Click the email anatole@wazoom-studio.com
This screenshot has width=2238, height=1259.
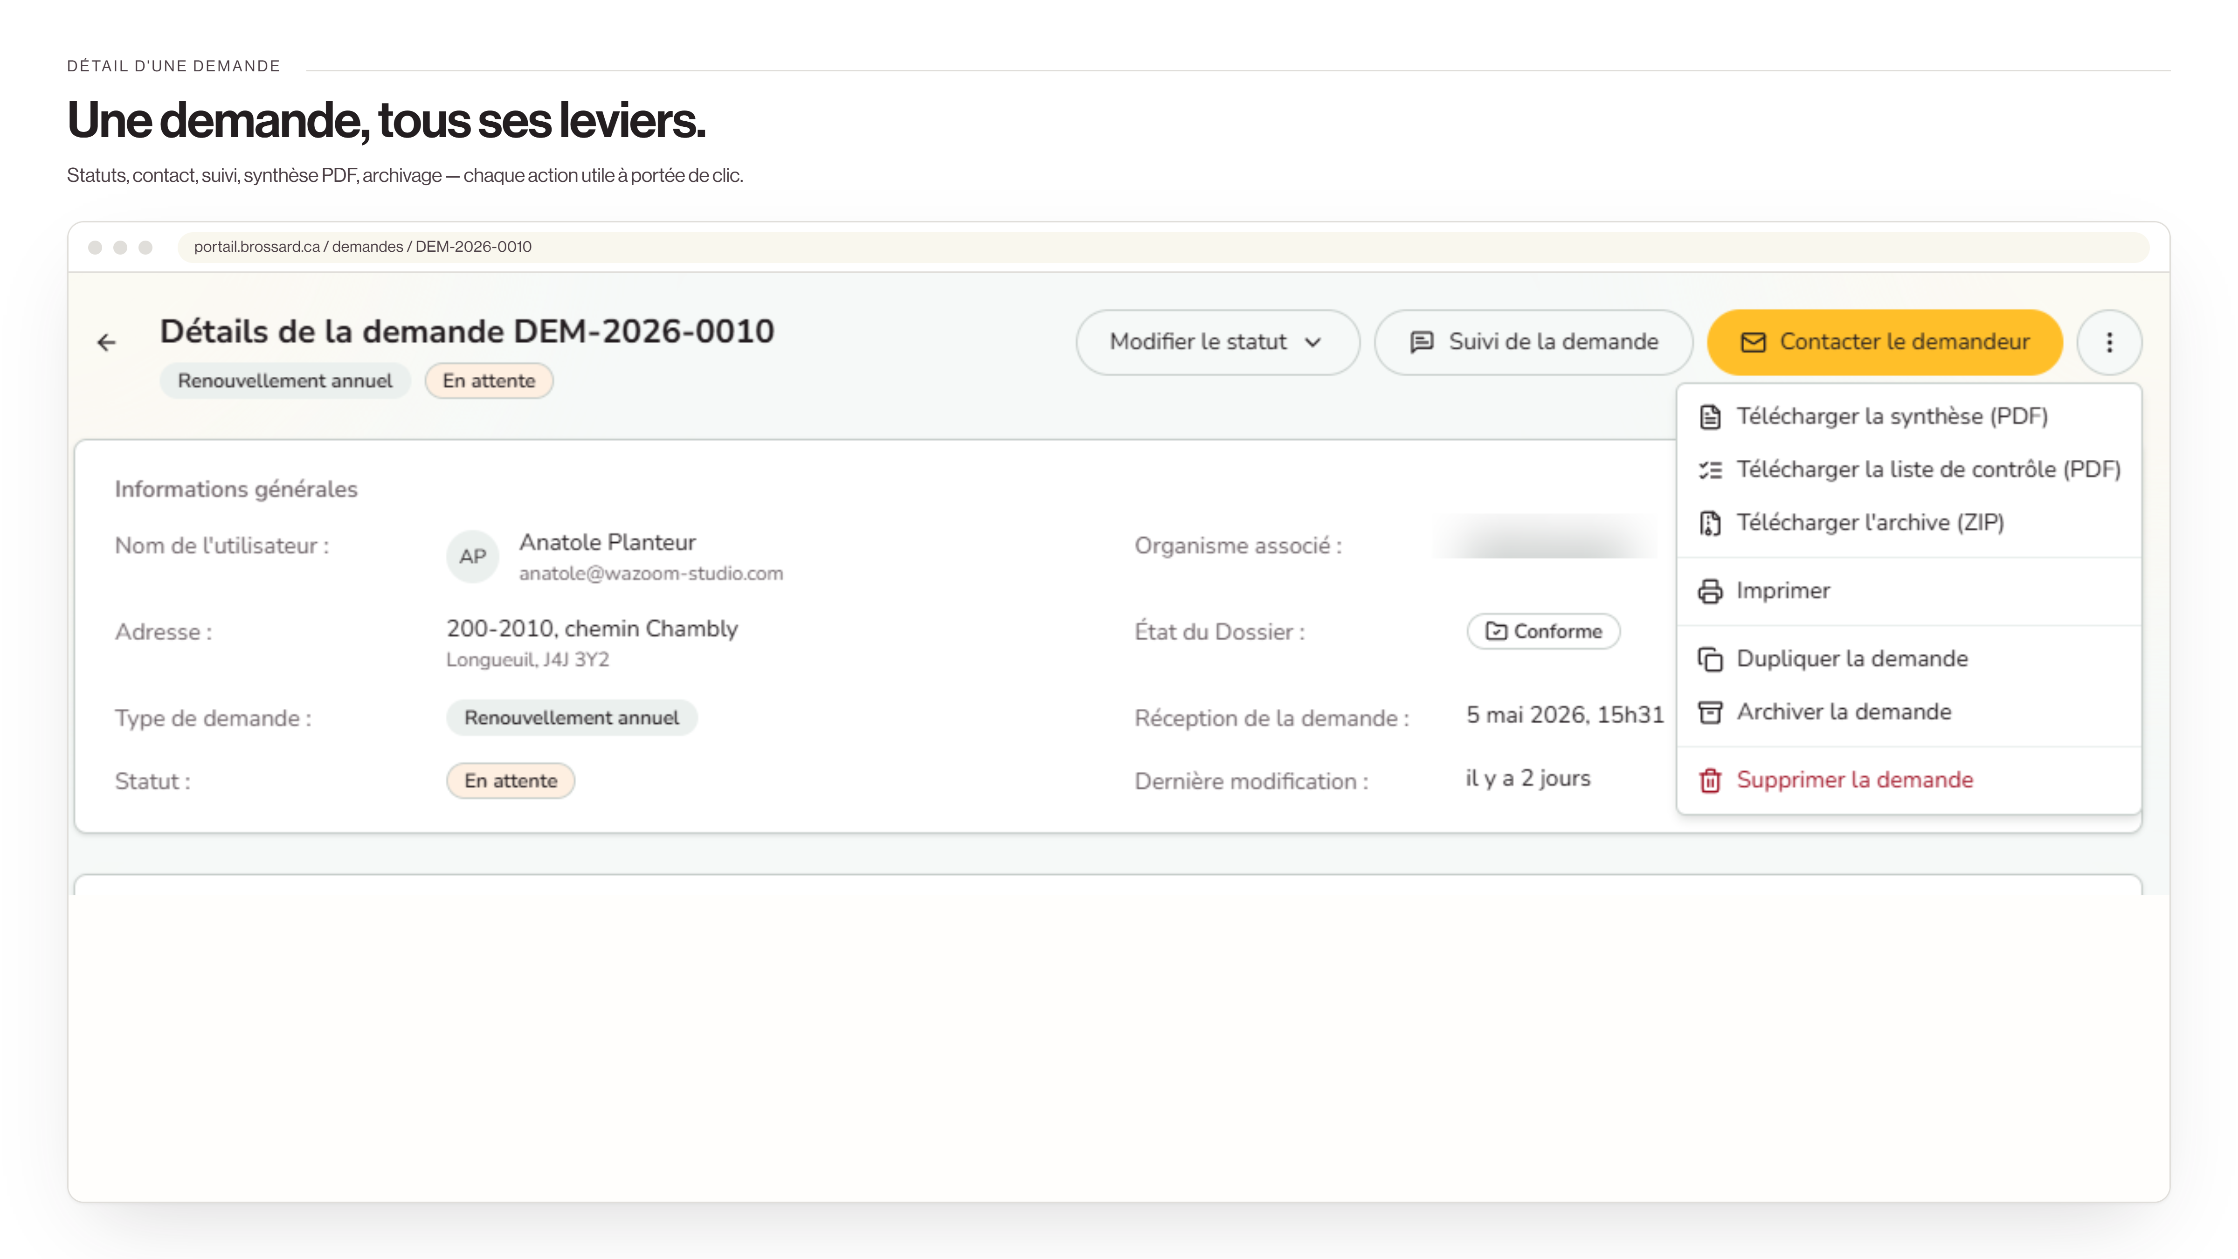pos(652,574)
